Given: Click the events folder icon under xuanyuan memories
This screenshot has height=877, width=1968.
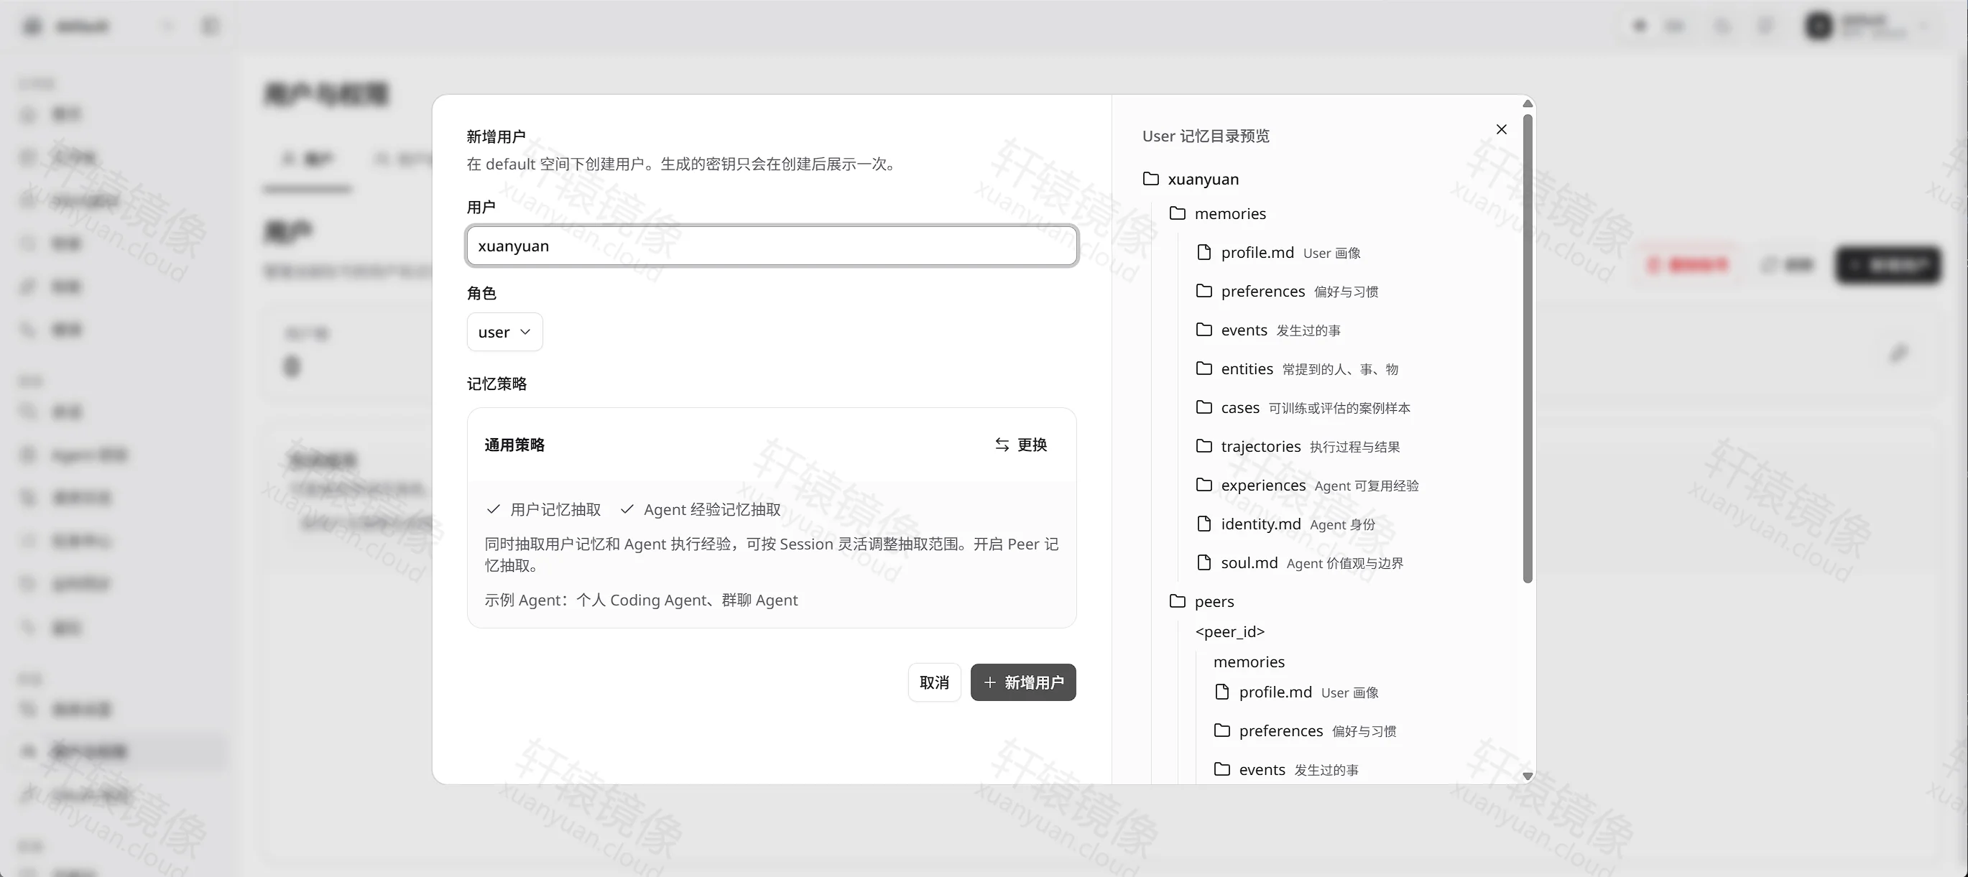Looking at the screenshot, I should (x=1204, y=330).
